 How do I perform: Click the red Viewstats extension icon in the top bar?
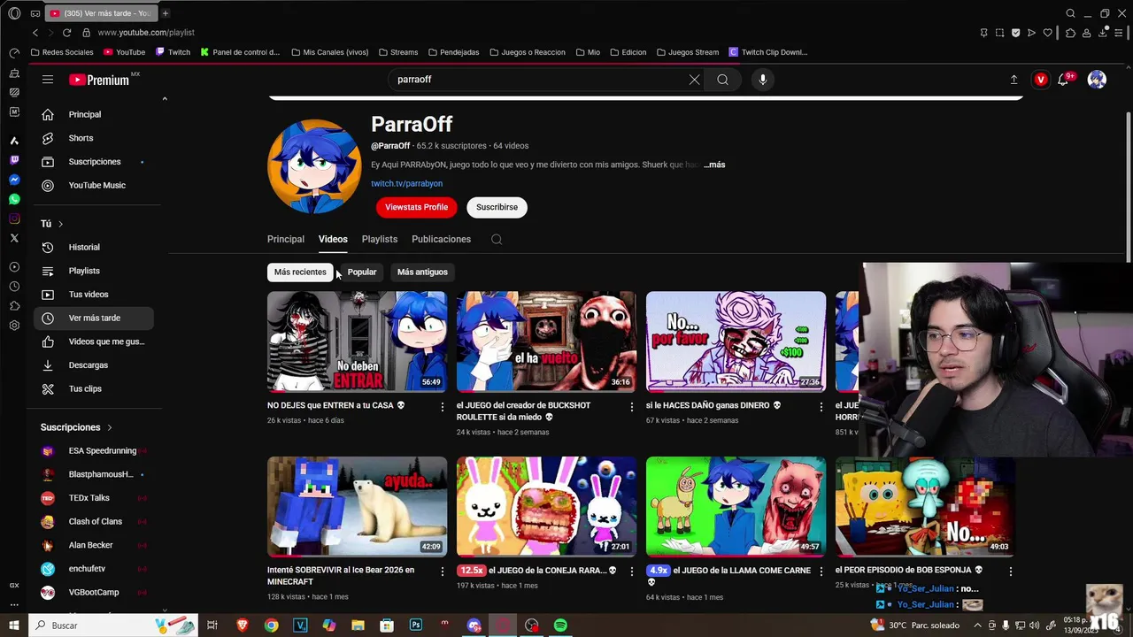1040,80
